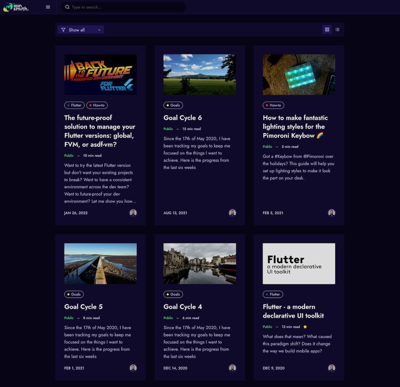This screenshot has width=400, height=387.
Task: Click author avatar on Aug 13, 2021 post
Action: 232,213
